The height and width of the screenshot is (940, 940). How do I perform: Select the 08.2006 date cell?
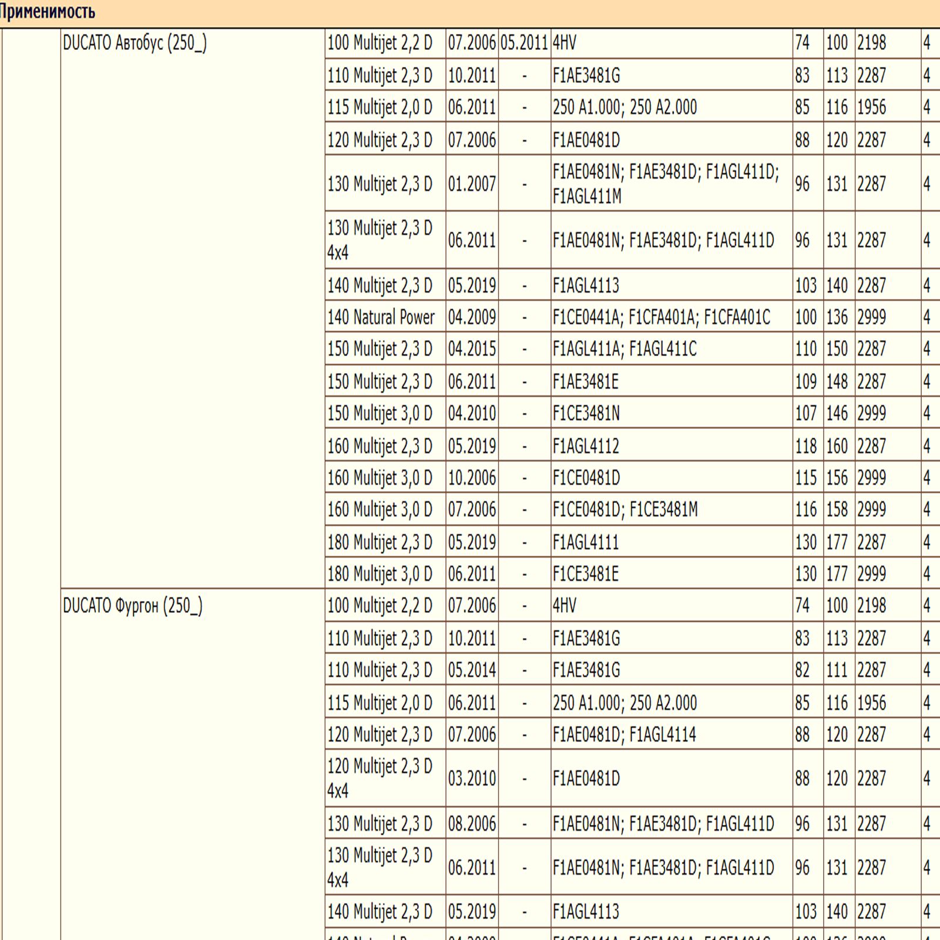472,824
